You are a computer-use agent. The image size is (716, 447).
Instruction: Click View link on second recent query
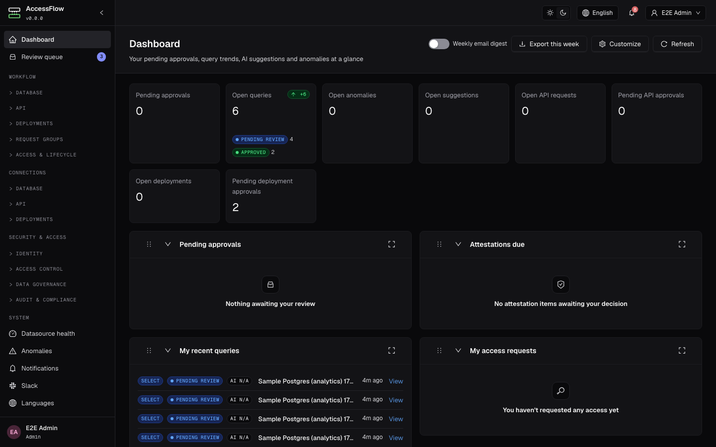(396, 400)
